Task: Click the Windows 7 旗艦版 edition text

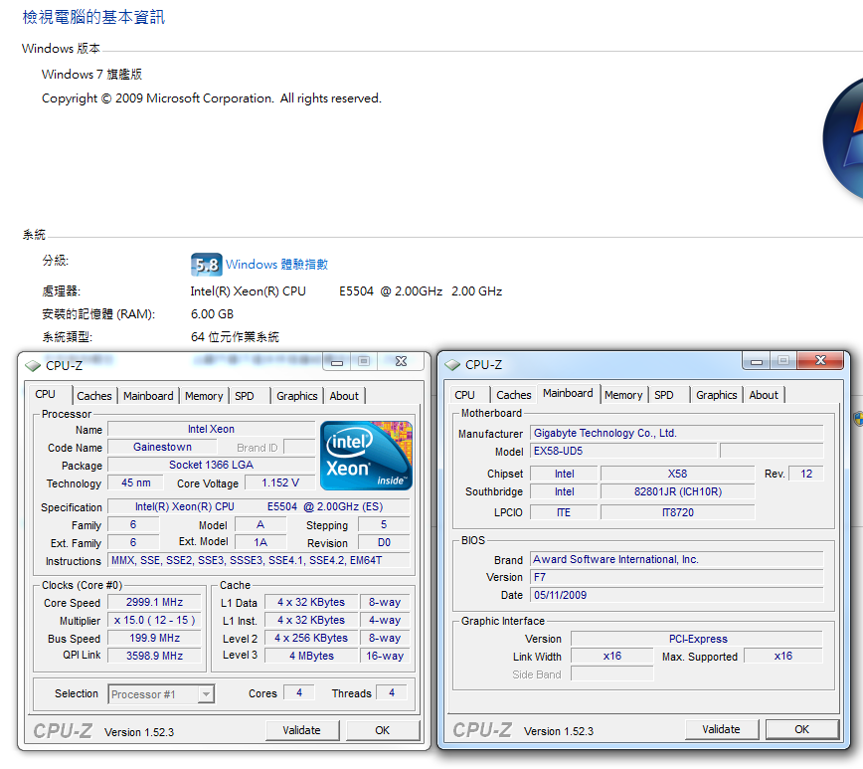Action: point(91,75)
